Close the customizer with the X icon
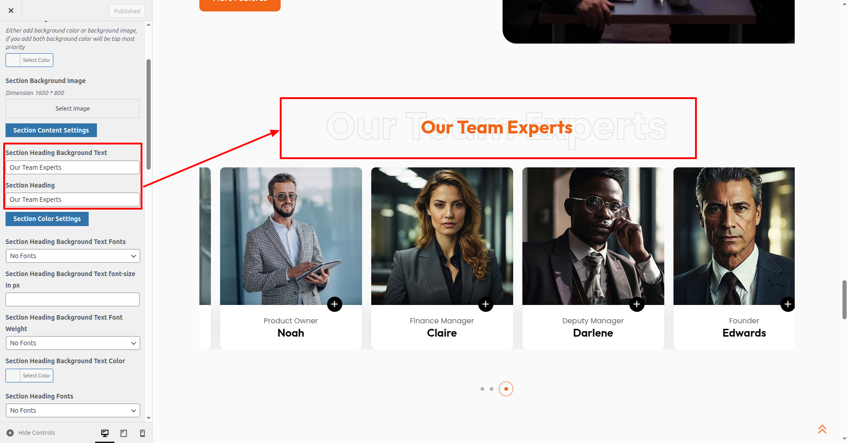848x443 pixels. (11, 11)
